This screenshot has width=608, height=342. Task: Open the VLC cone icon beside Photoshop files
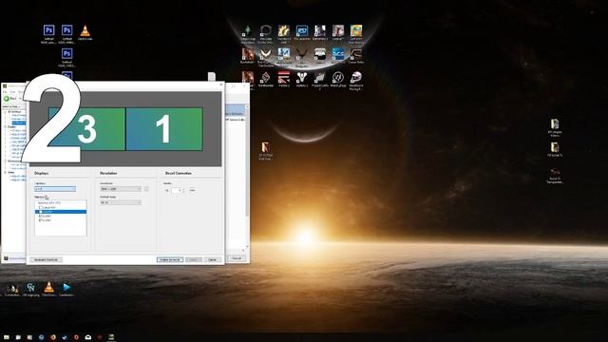coord(85,30)
